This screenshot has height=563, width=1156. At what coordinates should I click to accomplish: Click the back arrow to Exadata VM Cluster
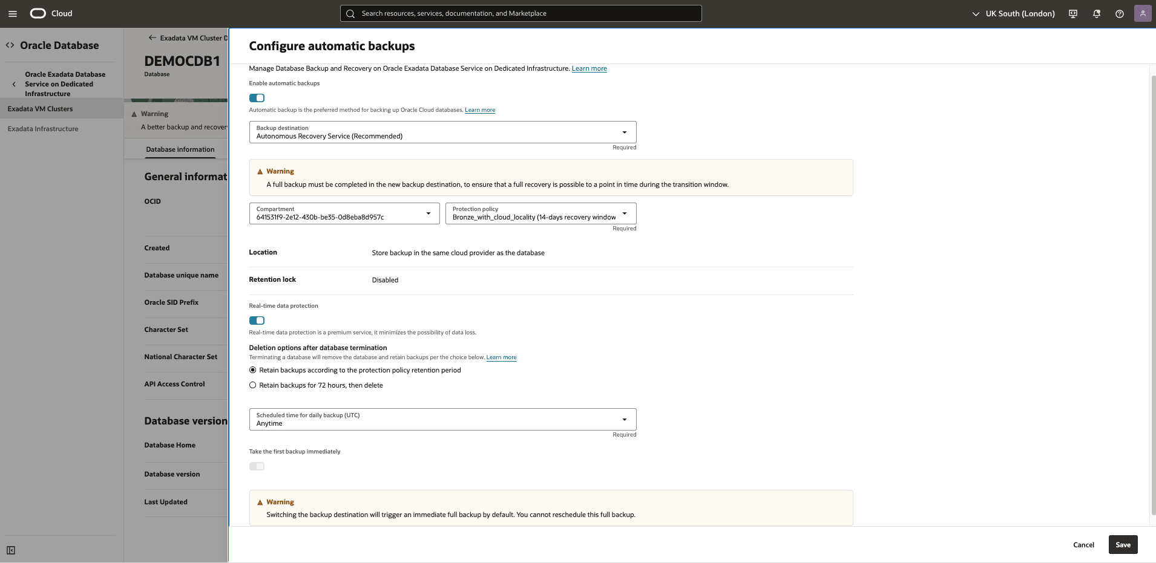tap(153, 37)
